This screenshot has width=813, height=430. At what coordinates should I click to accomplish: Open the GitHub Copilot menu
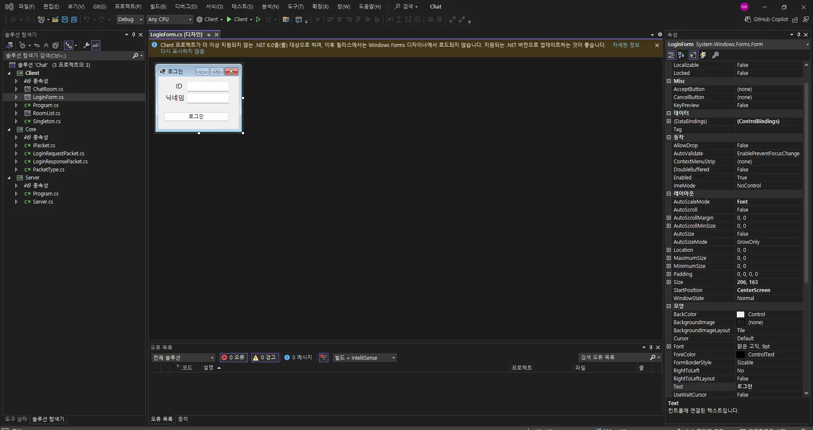click(x=766, y=19)
